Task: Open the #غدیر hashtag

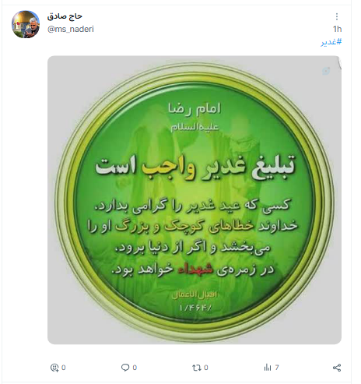Action: pos(331,42)
